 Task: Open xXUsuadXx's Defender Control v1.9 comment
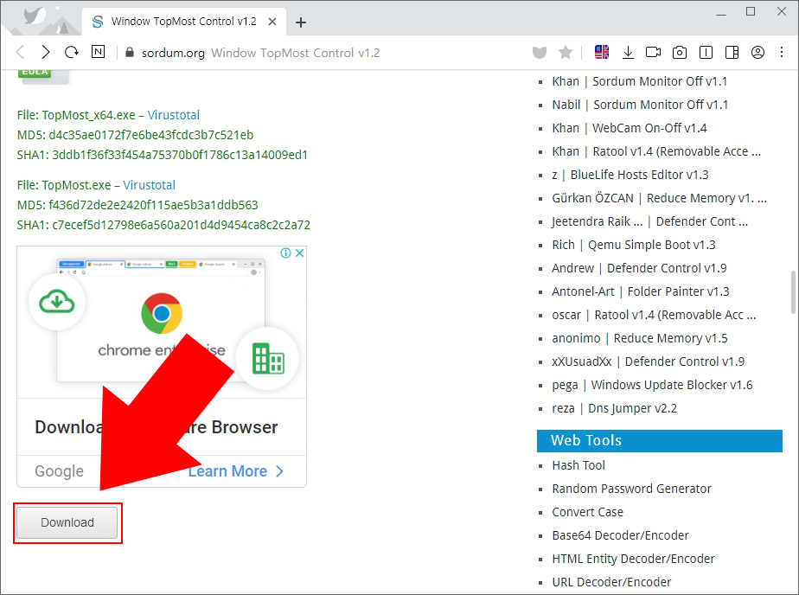(649, 361)
